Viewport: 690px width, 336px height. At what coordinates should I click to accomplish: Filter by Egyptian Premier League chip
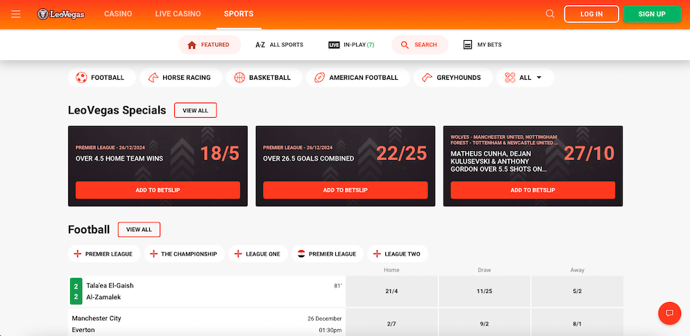(x=328, y=254)
